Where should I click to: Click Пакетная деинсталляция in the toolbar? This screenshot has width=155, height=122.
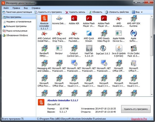tap(17, 12)
